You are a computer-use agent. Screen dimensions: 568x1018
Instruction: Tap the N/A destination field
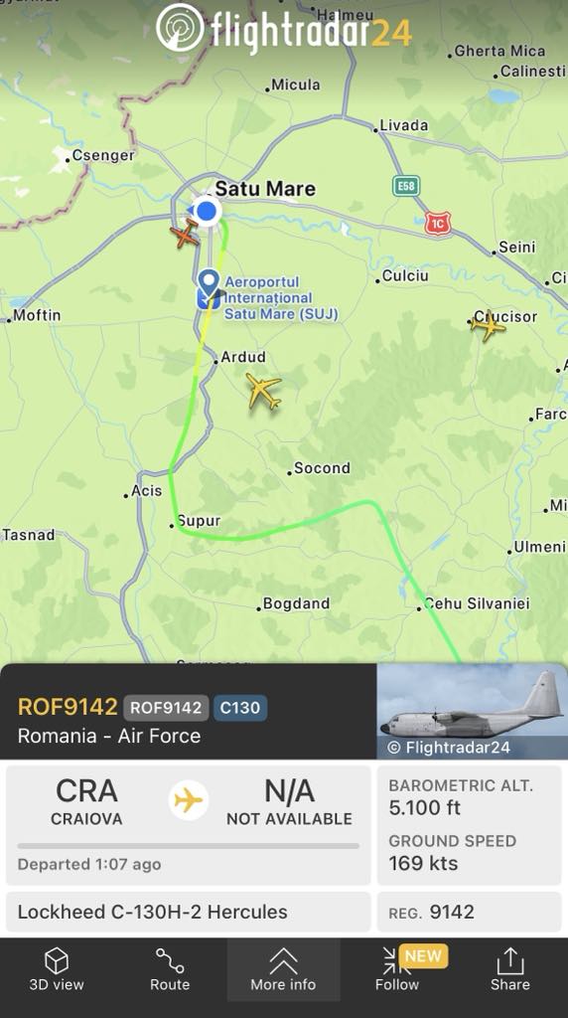pos(289,802)
